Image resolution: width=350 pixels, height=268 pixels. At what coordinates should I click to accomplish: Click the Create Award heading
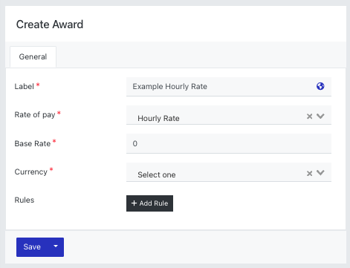50,24
